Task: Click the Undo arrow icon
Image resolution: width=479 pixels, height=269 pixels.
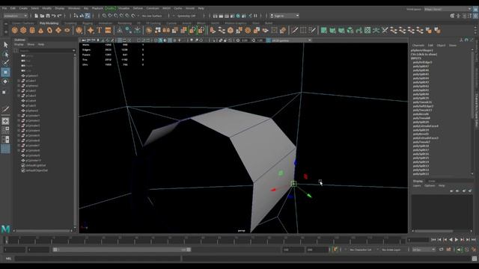Action: click(54, 16)
